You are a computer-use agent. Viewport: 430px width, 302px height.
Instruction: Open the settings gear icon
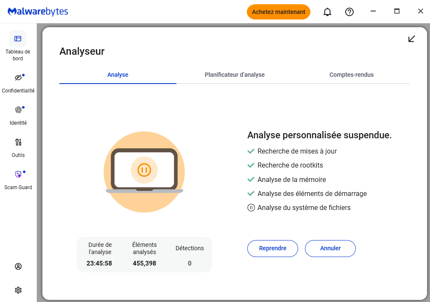pos(18,290)
